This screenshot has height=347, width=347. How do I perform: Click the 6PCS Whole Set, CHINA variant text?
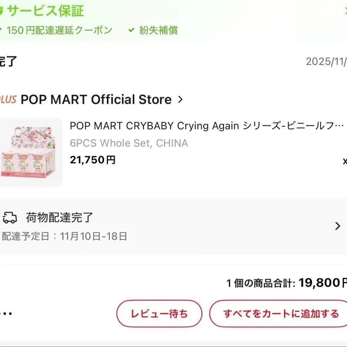tap(129, 143)
